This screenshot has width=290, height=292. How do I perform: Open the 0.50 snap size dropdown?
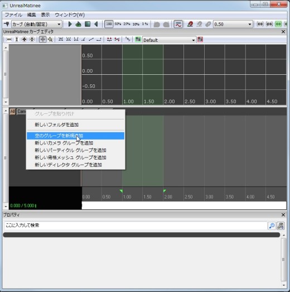[x=233, y=24]
